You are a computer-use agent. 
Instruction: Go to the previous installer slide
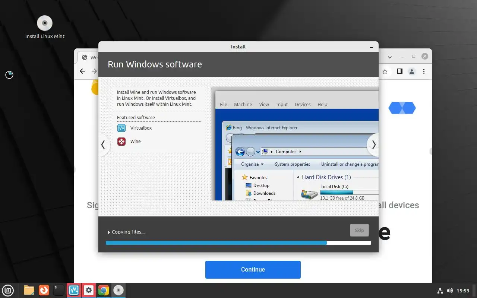pyautogui.click(x=104, y=145)
